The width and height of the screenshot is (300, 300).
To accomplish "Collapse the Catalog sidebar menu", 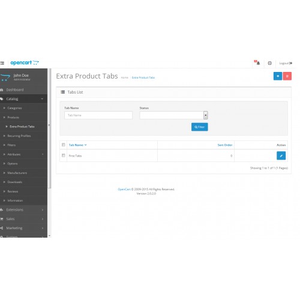I will click(x=23, y=99).
